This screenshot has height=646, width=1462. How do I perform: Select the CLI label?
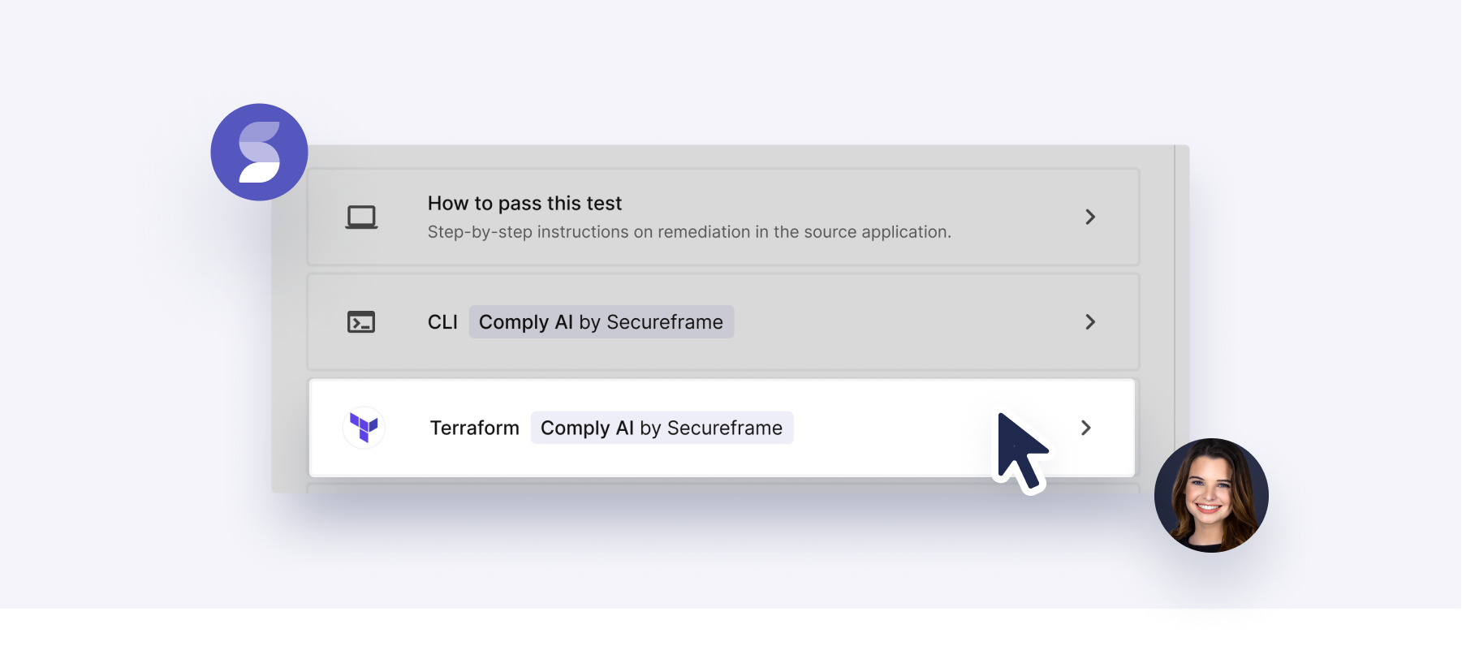click(x=442, y=322)
